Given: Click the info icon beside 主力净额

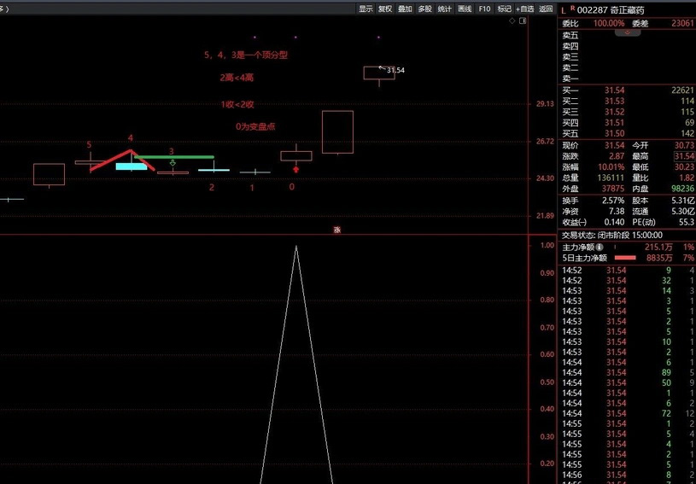Looking at the screenshot, I should point(599,247).
